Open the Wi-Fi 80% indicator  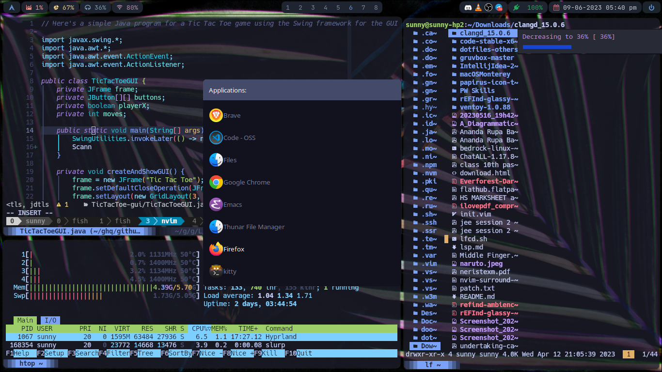point(127,7)
